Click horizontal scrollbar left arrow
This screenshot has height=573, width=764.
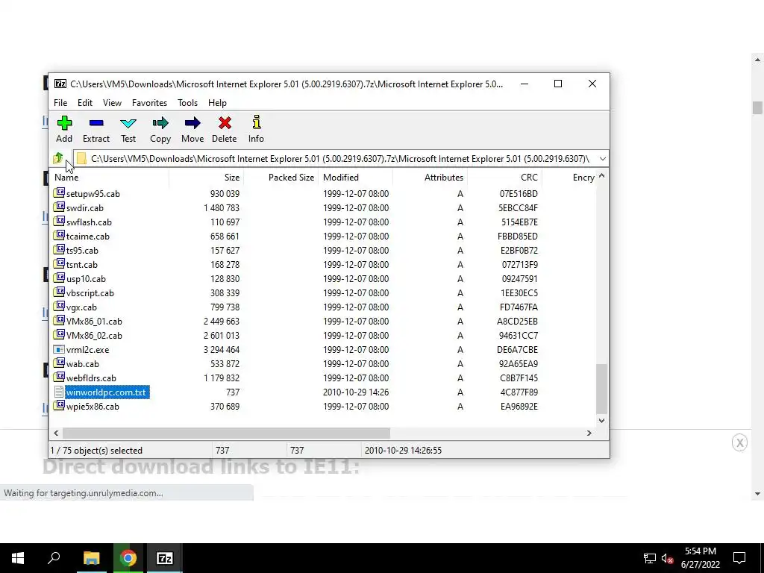click(56, 433)
